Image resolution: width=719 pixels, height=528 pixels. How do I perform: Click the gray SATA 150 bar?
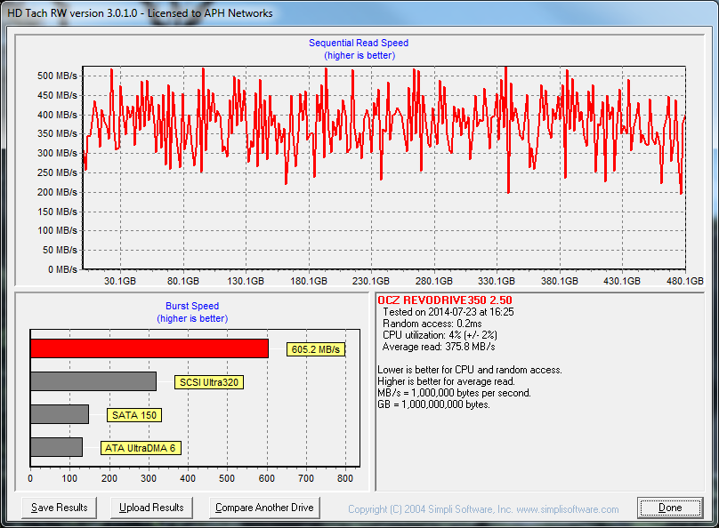[60, 414]
